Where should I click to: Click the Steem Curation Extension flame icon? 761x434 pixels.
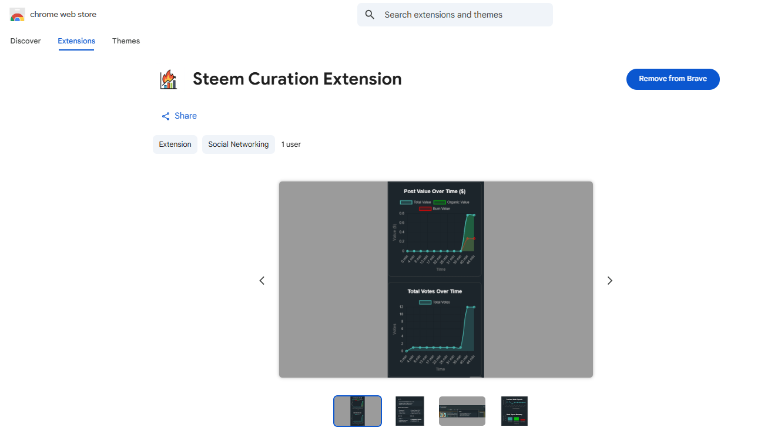coord(168,79)
